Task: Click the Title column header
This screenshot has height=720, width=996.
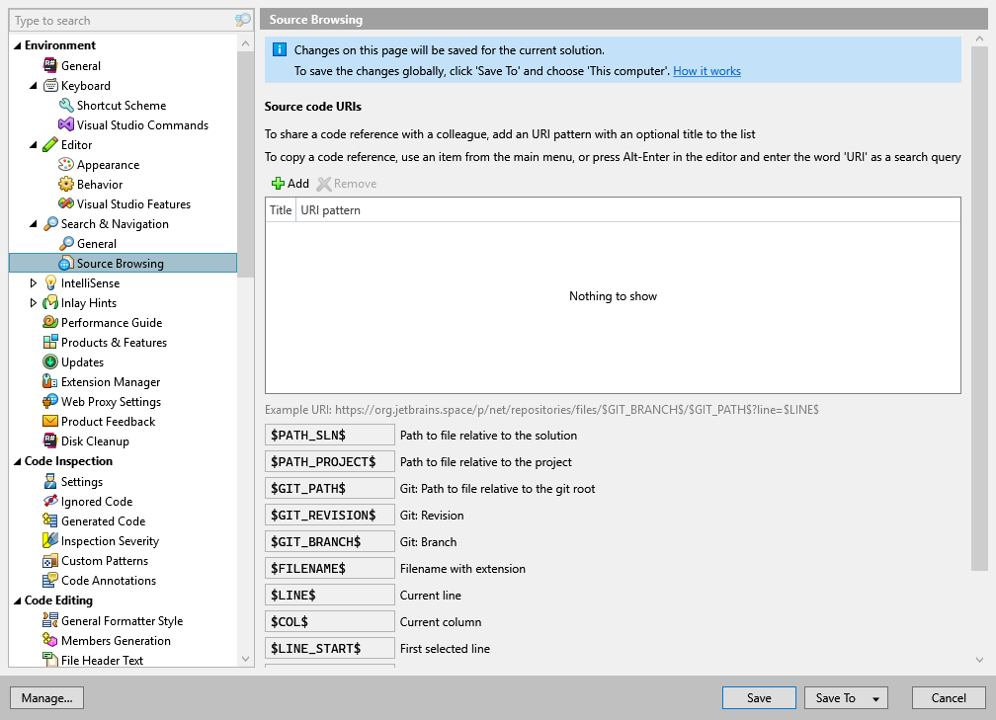Action: pos(281,210)
